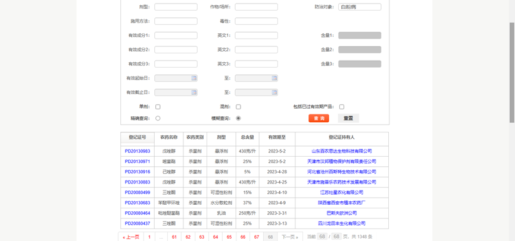Click the grey 含量2 field
Viewport: 515px width, 241px height.
coord(360,50)
